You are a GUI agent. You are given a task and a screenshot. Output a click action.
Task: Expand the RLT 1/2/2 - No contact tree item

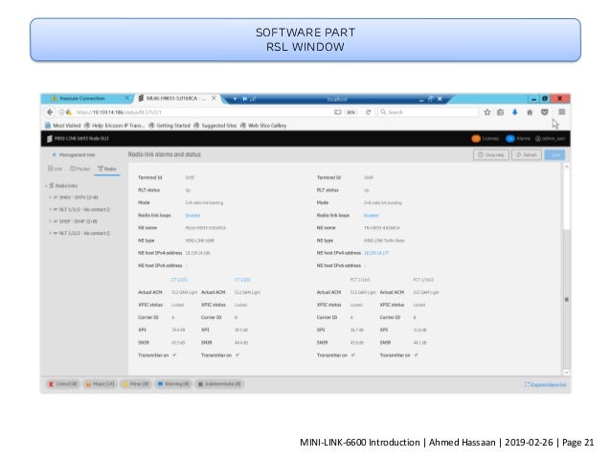point(50,233)
